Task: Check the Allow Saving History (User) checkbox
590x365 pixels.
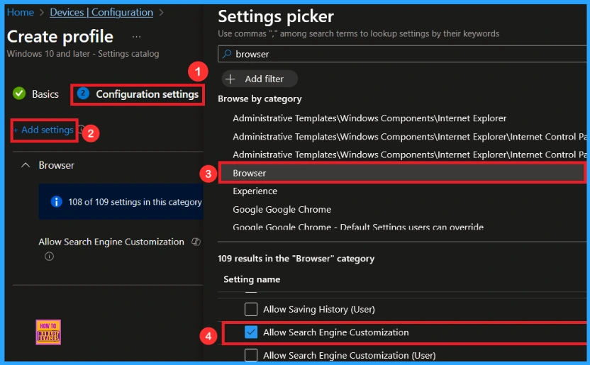Action: coord(251,310)
